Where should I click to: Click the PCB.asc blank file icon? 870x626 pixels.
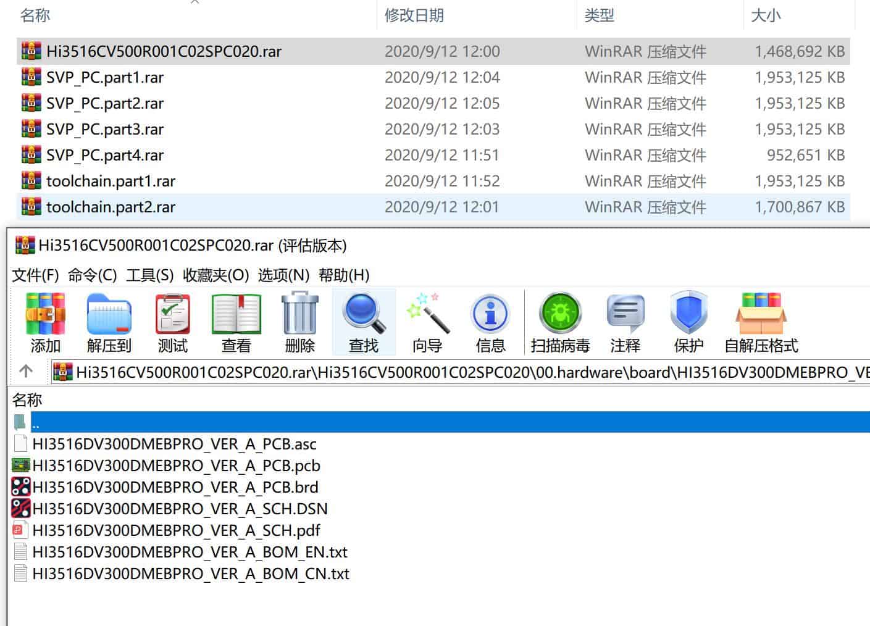tap(20, 444)
